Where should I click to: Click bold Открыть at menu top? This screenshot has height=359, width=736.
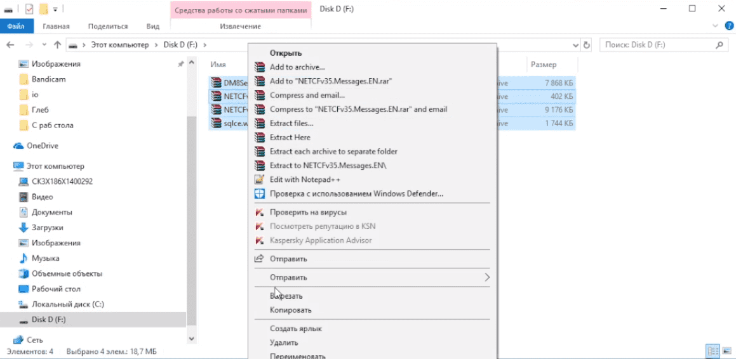[x=285, y=53]
